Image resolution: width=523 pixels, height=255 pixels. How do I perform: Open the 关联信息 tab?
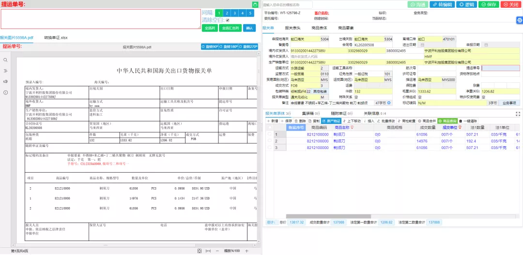(x=375, y=114)
